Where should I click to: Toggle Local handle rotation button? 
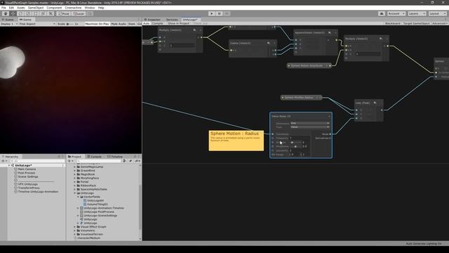[x=78, y=13]
